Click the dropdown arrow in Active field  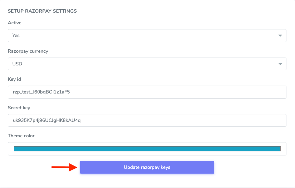click(280, 35)
